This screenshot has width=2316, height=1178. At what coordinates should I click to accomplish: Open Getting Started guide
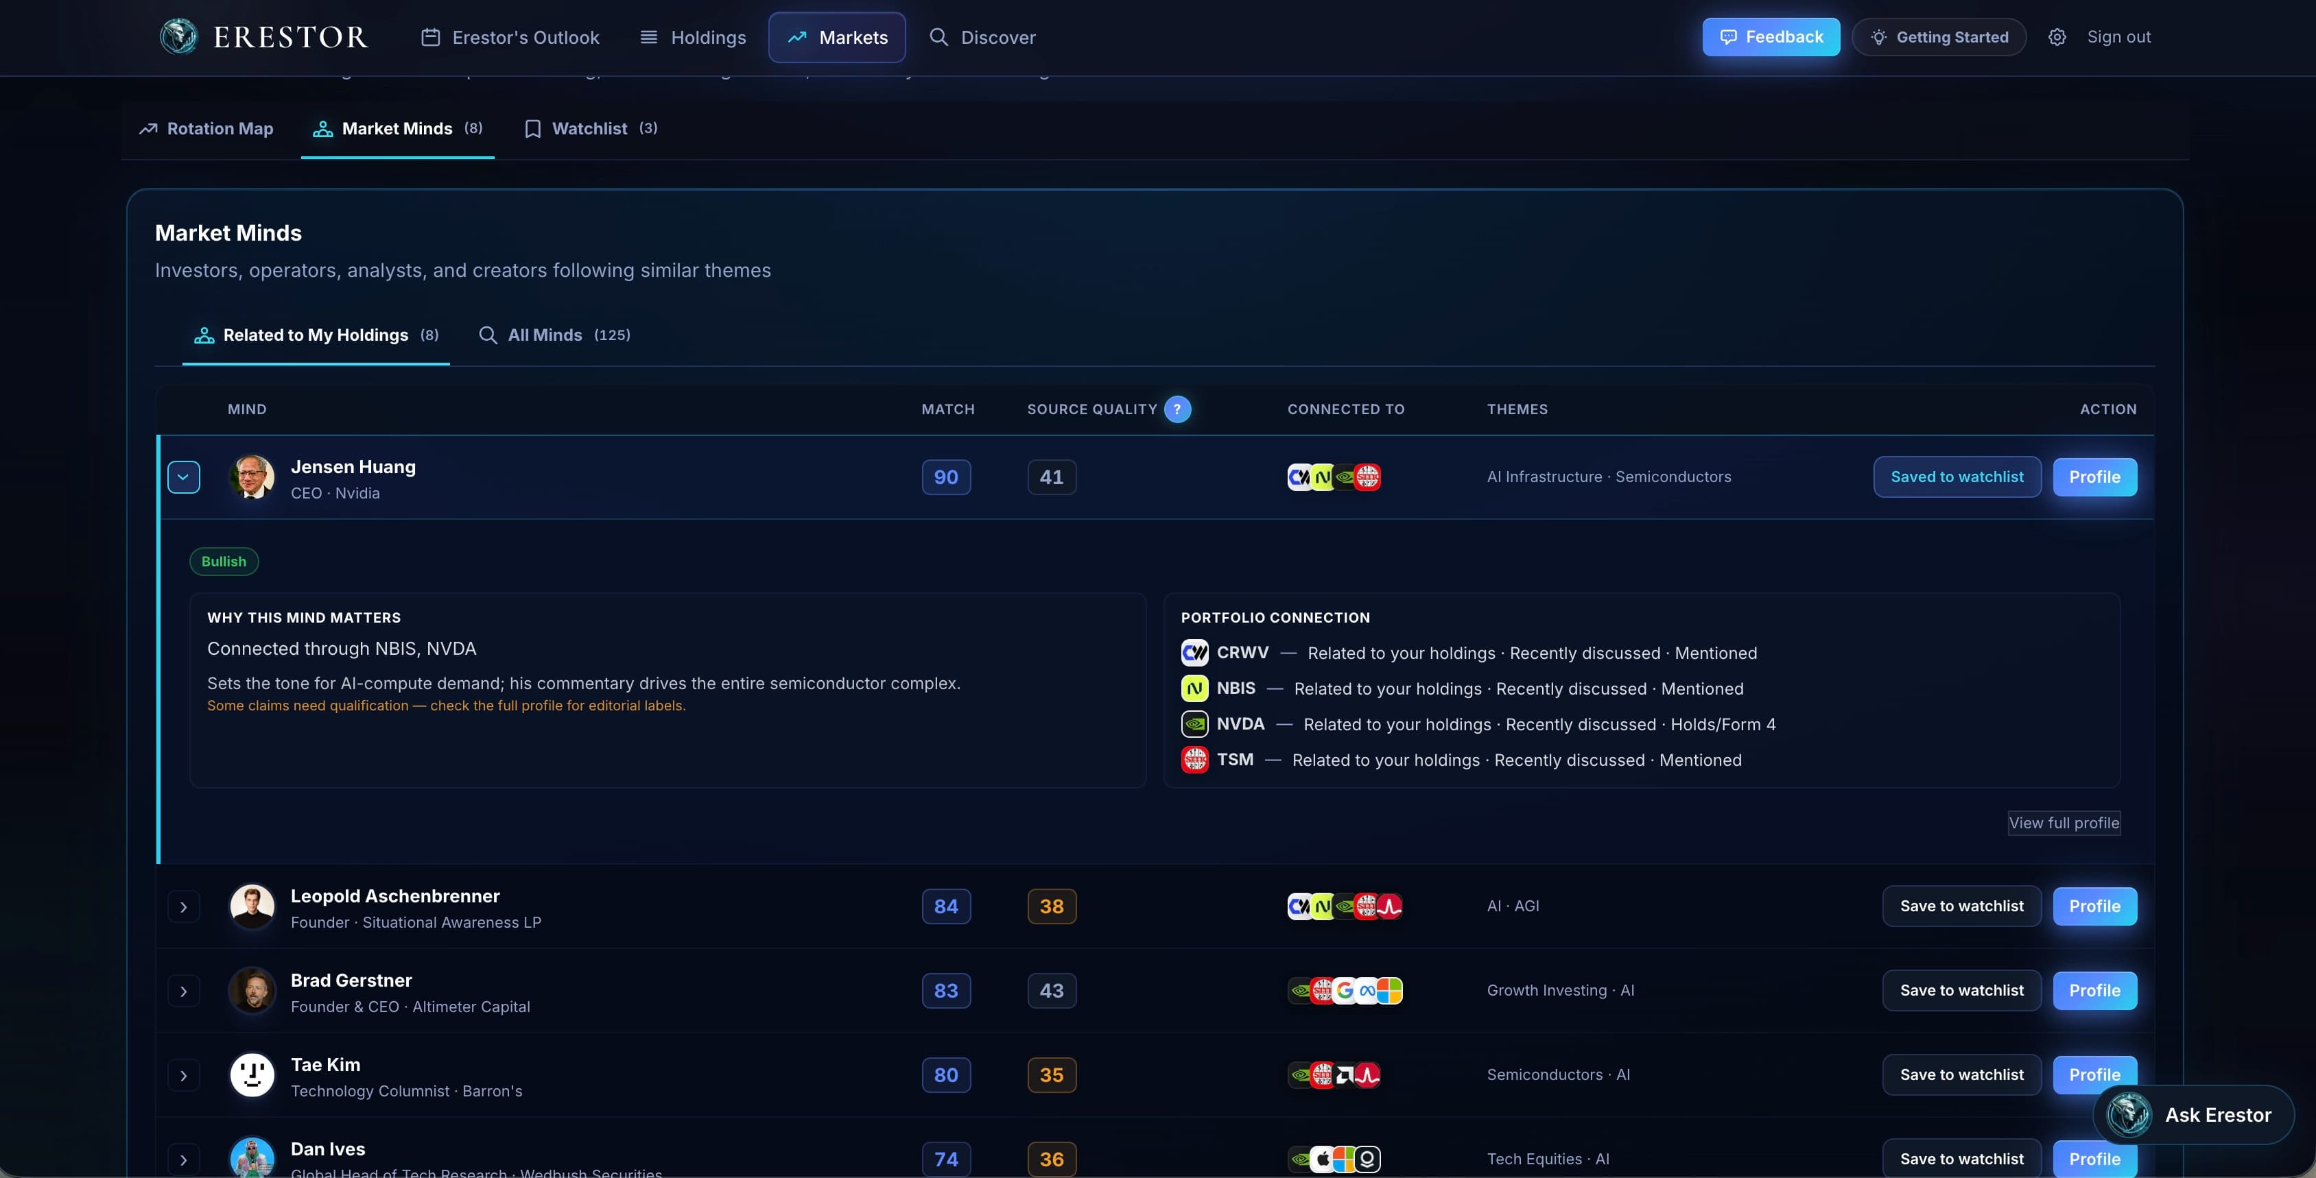point(1939,37)
